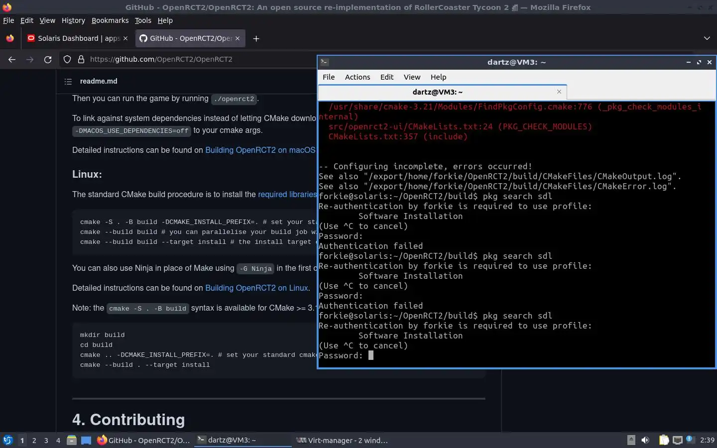This screenshot has height=448, width=717.
Task: Follow Building OpenRCT2 on macOS link
Action: tap(260, 150)
